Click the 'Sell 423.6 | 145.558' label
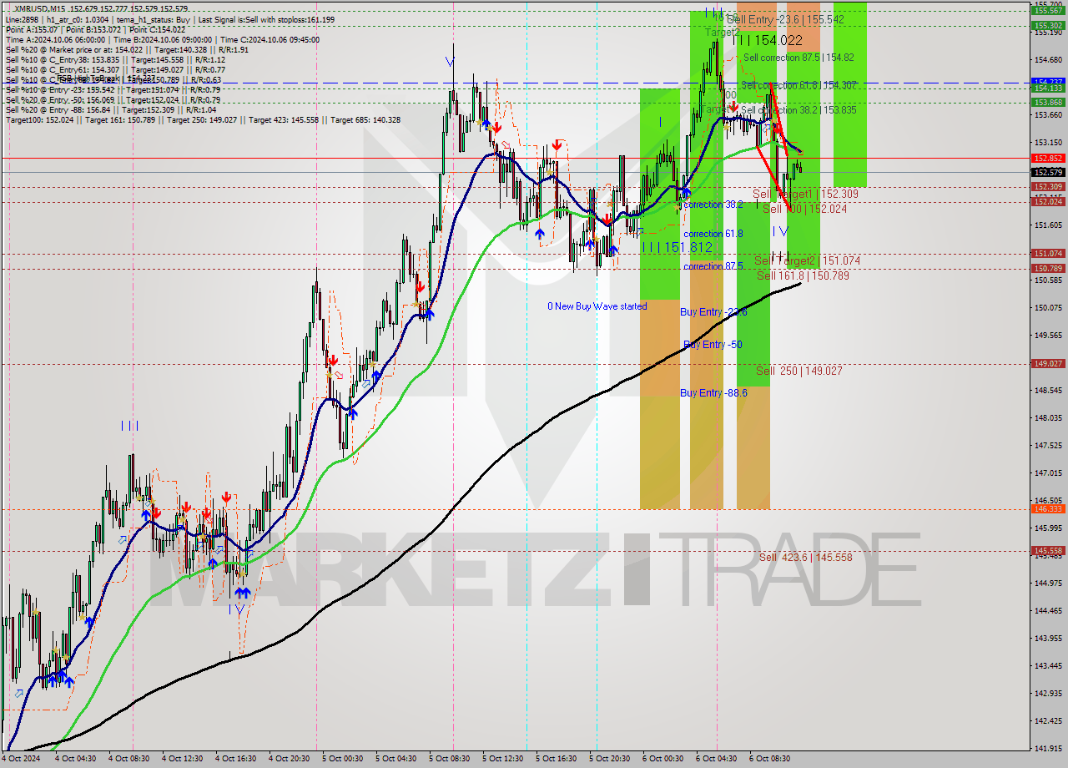Viewport: 1068px width, 768px height. coord(805,557)
